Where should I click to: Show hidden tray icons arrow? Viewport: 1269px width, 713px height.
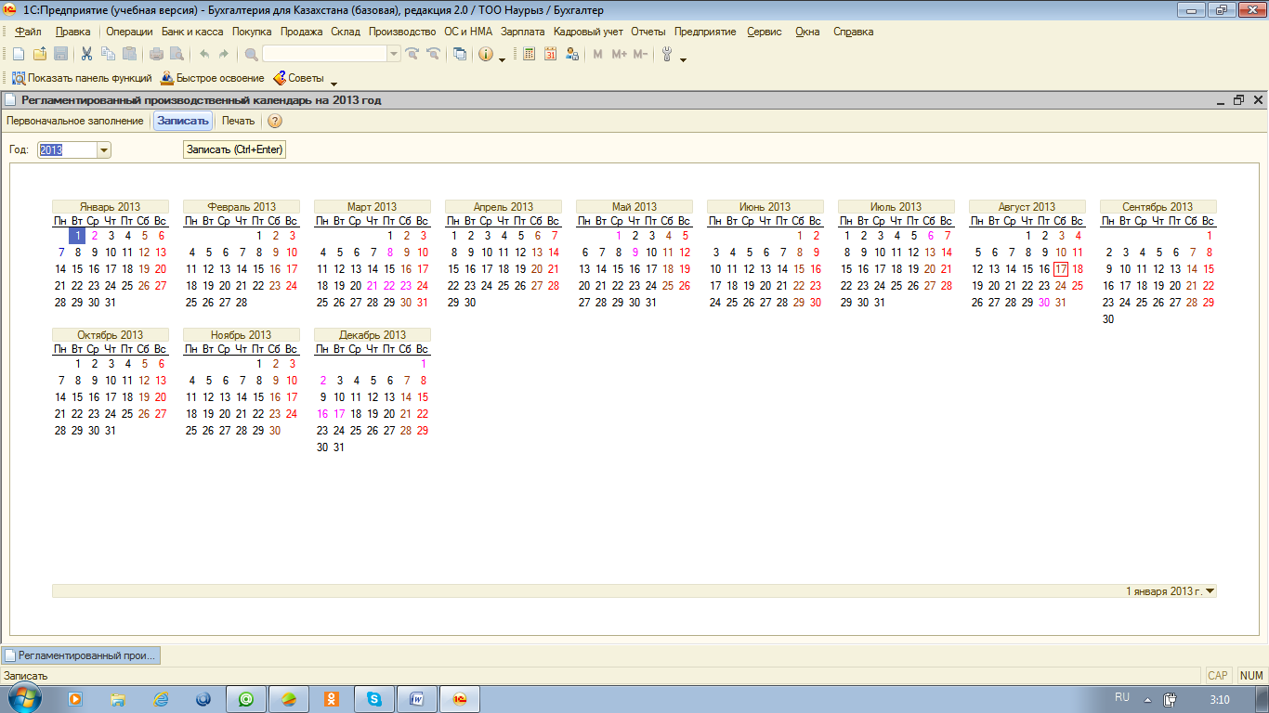[x=1147, y=699]
